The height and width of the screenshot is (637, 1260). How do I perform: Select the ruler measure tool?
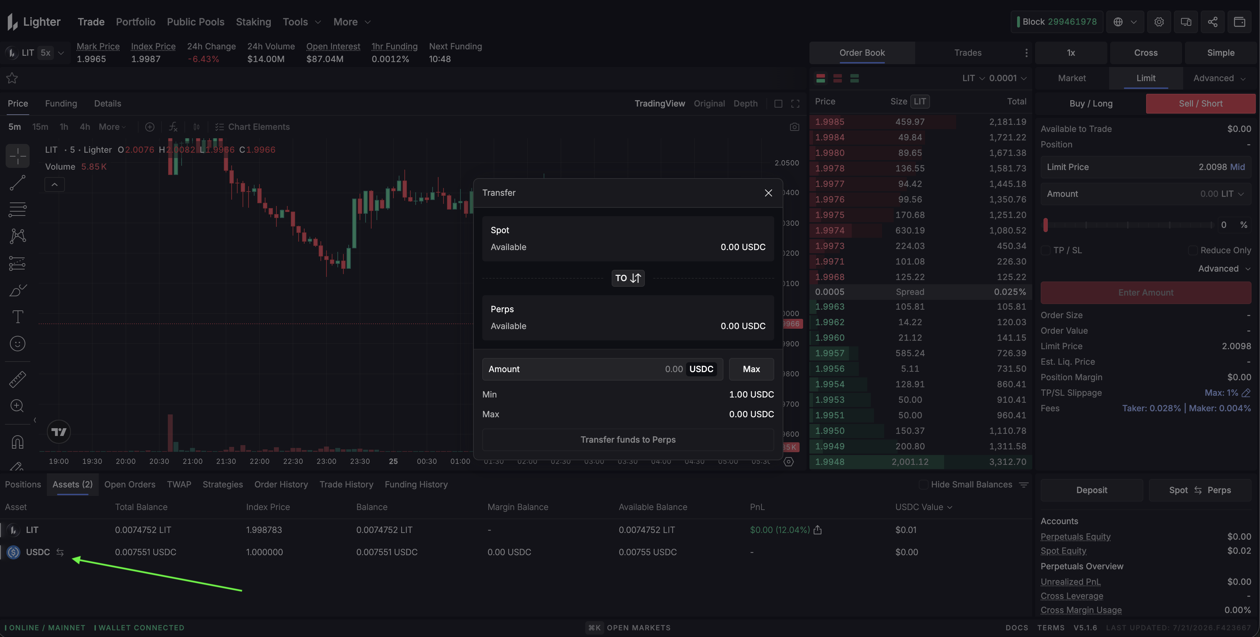click(x=18, y=379)
